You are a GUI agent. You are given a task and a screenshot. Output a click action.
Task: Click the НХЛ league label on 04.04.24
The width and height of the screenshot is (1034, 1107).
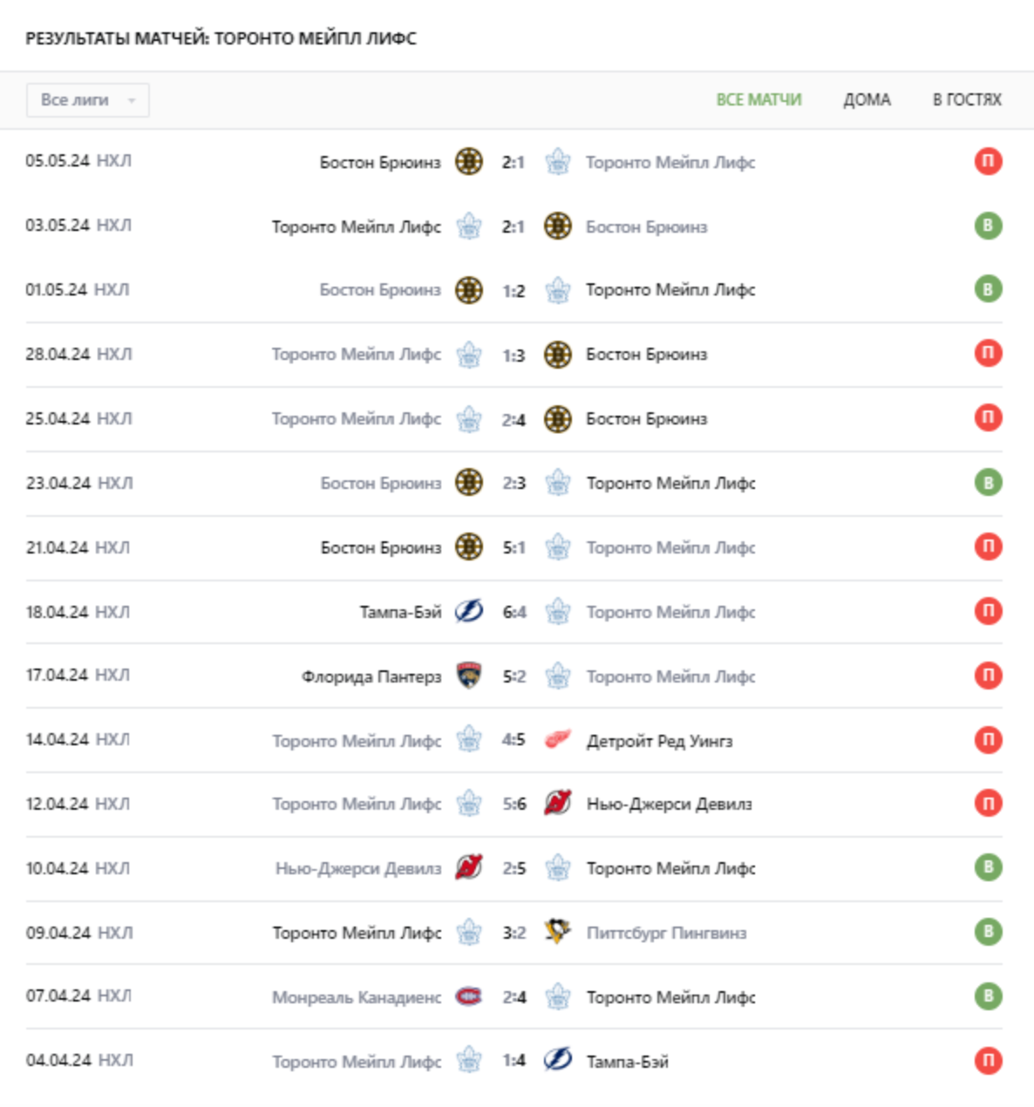(115, 1061)
